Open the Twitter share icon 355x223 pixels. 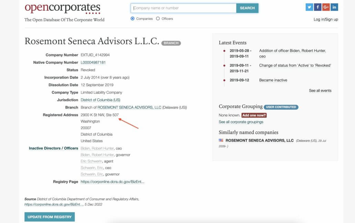point(309,7)
